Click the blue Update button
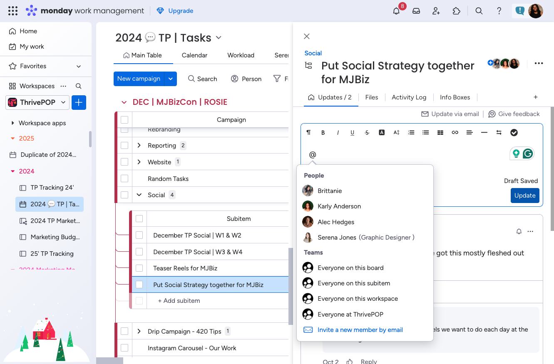554x364 pixels. click(525, 196)
